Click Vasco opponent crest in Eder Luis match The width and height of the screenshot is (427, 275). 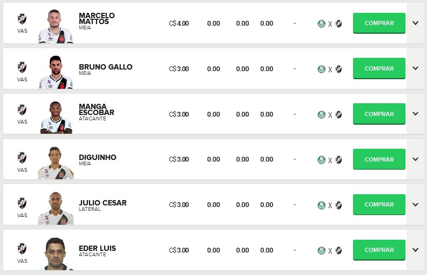click(x=338, y=250)
